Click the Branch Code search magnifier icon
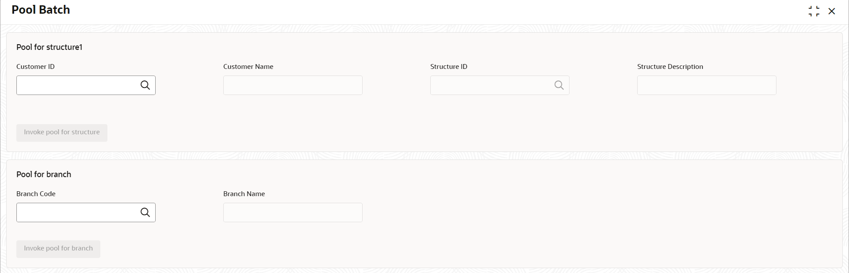The width and height of the screenshot is (849, 273). (145, 212)
